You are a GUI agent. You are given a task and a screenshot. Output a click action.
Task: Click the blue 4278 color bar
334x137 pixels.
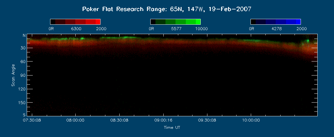276,22
